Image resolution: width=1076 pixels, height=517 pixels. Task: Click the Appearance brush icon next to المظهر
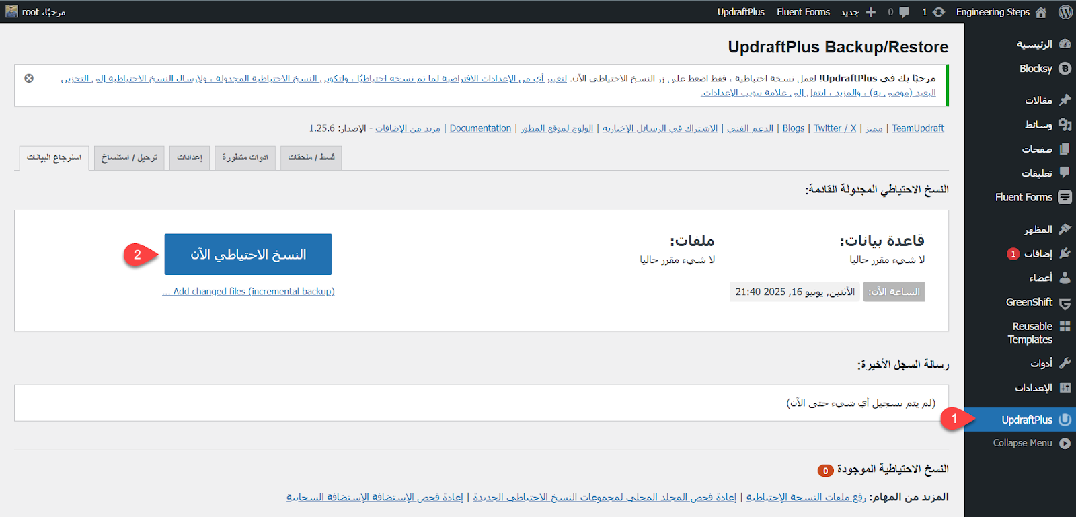[1065, 229]
